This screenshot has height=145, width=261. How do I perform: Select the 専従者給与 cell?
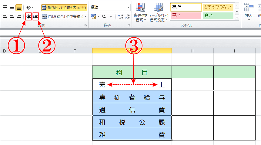point(132,97)
